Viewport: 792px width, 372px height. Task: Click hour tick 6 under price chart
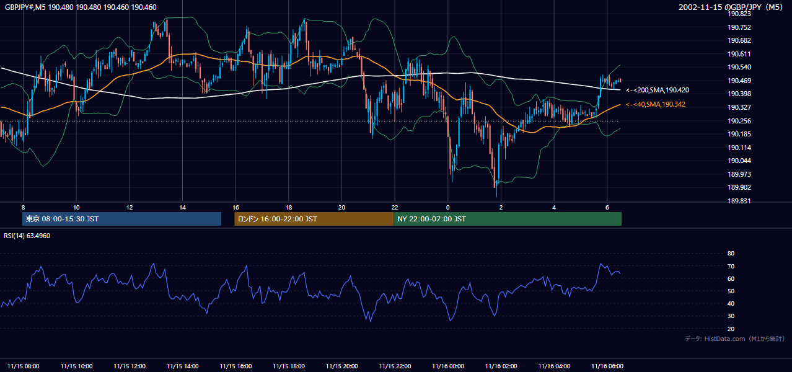607,207
